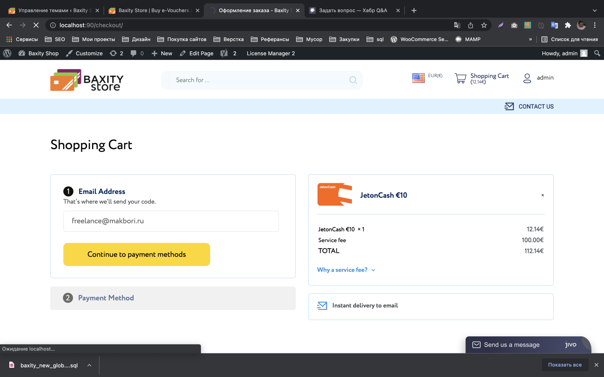The width and height of the screenshot is (604, 377).
Task: Open downloaded baxity_new_glob....sql file
Action: [x=44, y=365]
